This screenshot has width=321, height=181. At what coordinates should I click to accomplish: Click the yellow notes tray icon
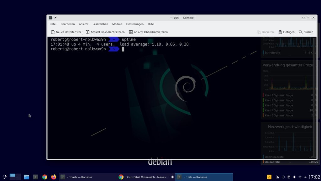269,177
